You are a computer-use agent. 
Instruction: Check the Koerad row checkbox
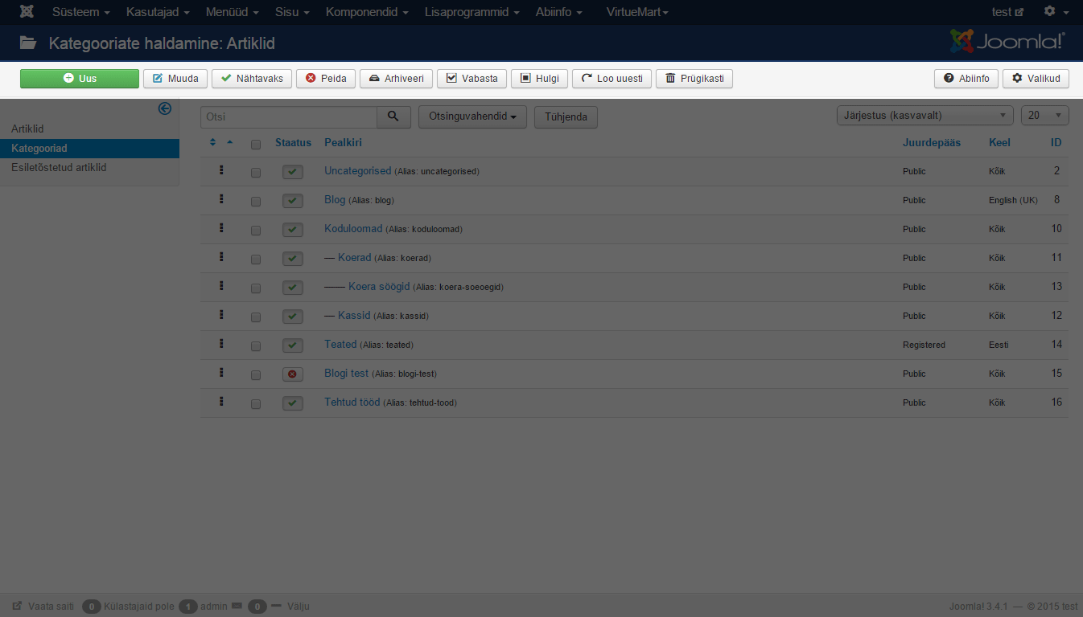[x=256, y=259]
